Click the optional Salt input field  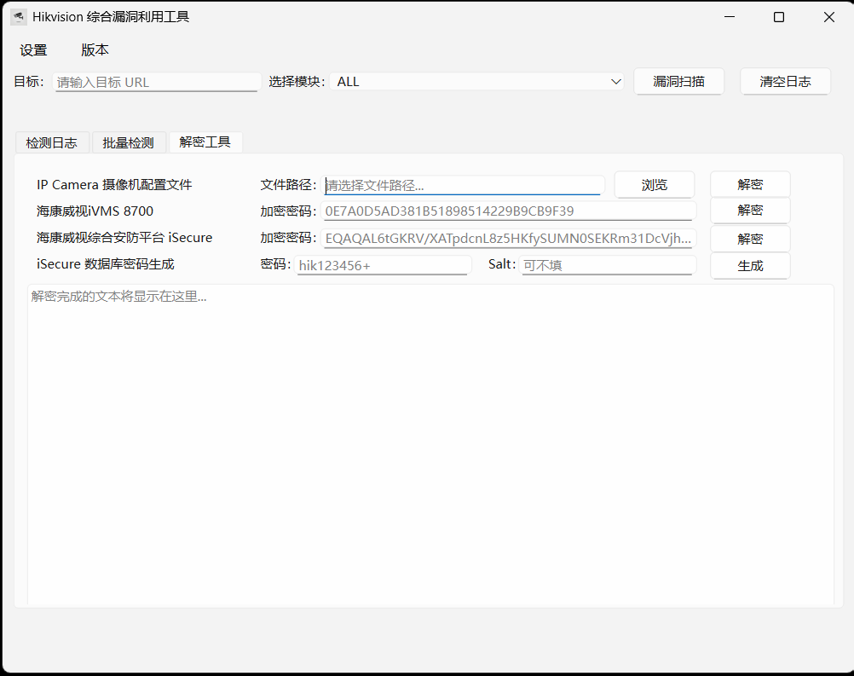[x=607, y=265]
